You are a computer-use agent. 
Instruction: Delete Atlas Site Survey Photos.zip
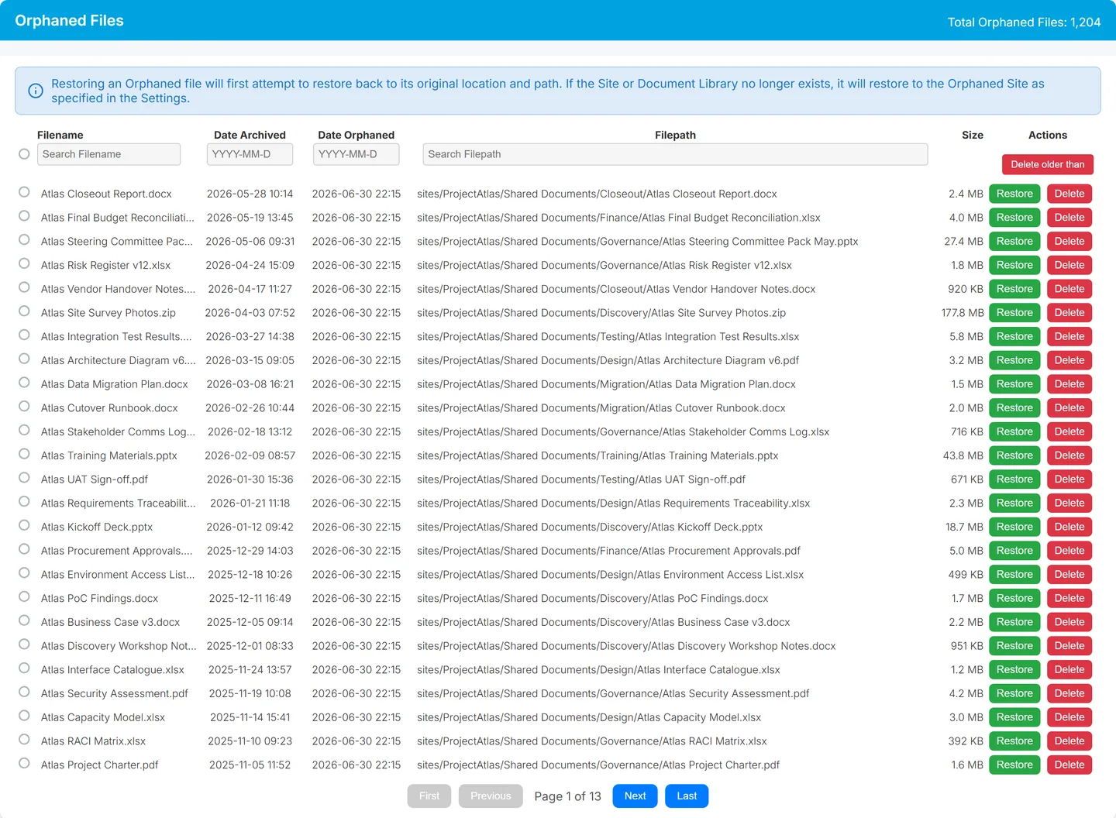[1069, 313]
